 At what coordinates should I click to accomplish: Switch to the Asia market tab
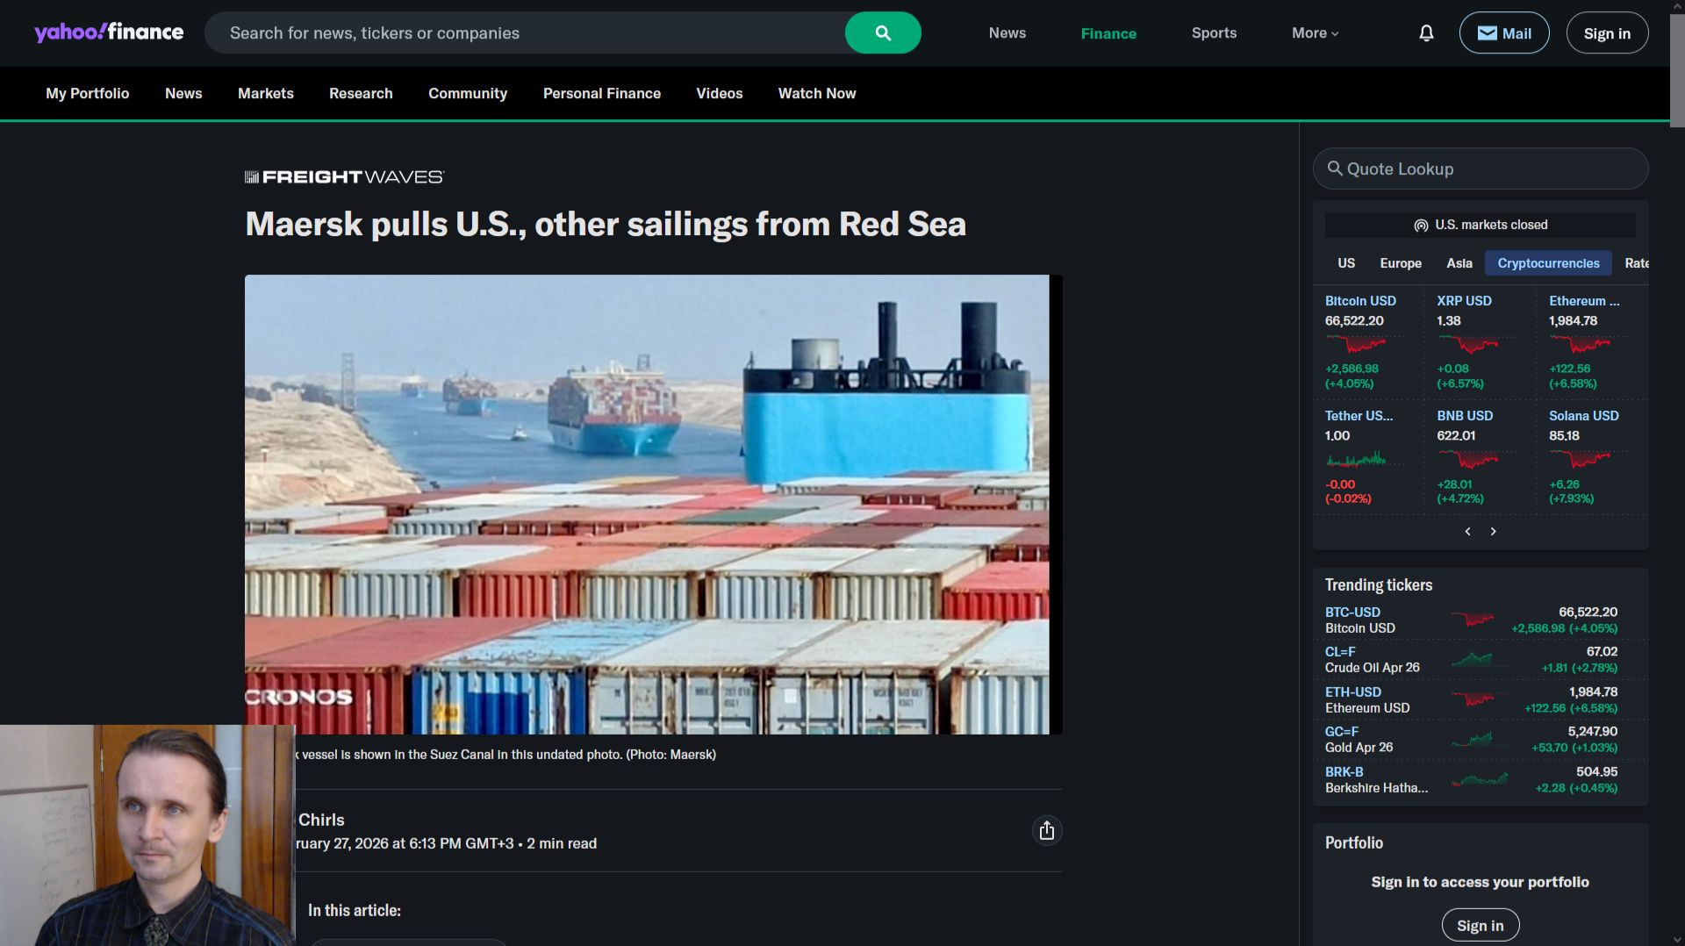coord(1459,262)
